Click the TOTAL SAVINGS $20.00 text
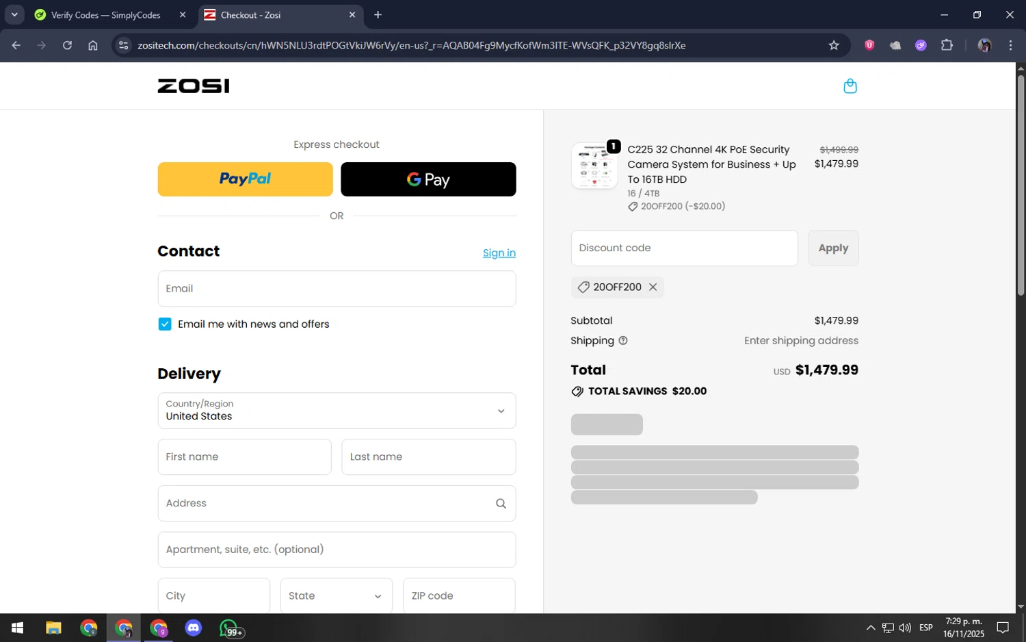 click(647, 391)
